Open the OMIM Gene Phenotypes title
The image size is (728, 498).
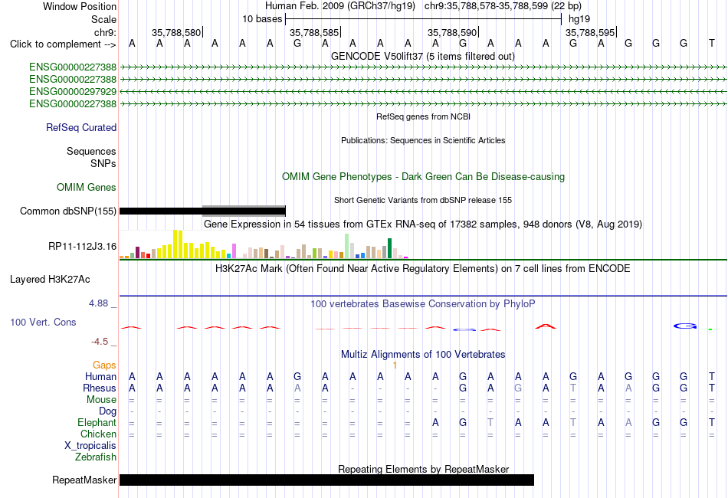coord(424,177)
